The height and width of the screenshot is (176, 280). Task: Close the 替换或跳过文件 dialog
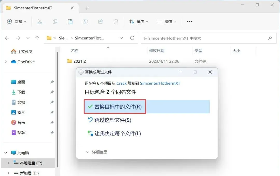[210, 72]
